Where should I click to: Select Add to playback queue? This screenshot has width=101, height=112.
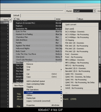[x=43, y=81]
